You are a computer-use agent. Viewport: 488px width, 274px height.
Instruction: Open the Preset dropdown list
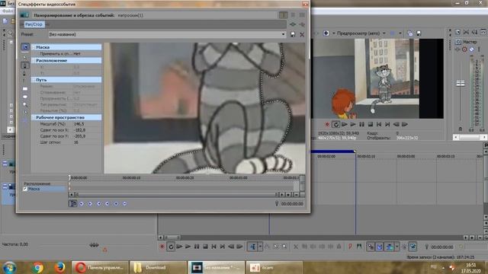[x=283, y=34]
